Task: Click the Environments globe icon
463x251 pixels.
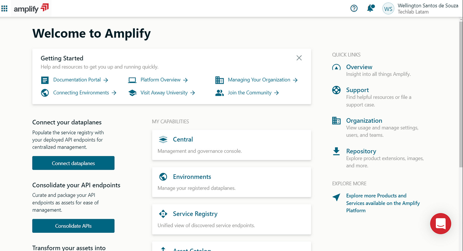Action: (x=163, y=177)
